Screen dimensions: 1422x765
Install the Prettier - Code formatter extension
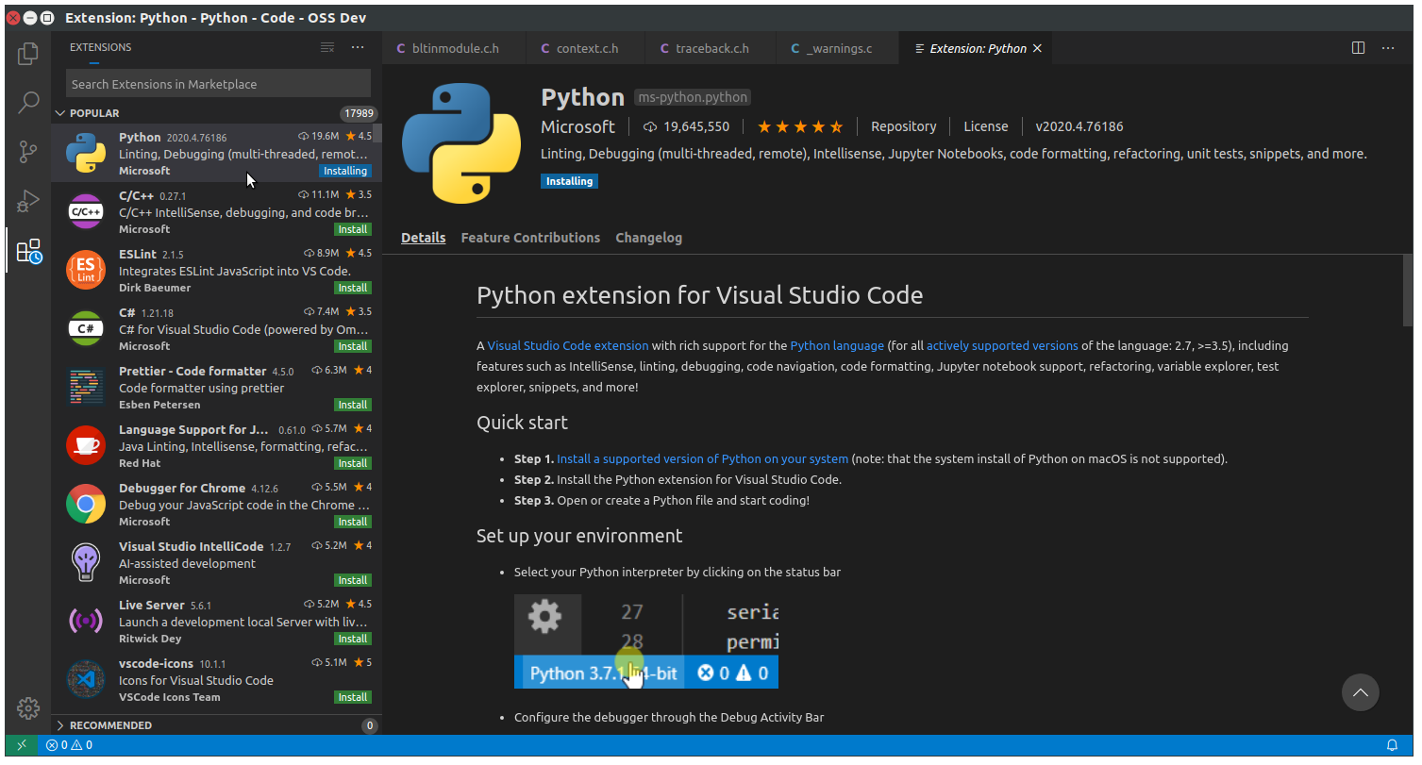pos(353,405)
